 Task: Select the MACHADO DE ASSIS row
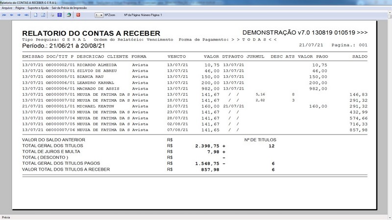195,88
